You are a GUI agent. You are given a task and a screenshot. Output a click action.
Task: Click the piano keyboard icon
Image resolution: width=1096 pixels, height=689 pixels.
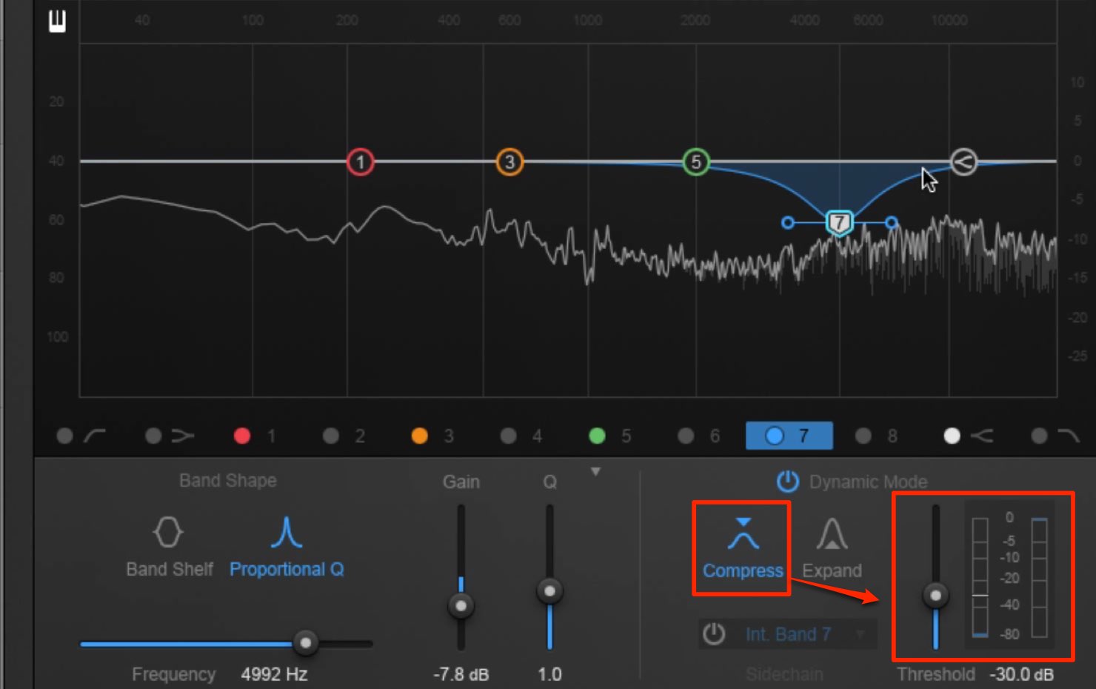pyautogui.click(x=57, y=21)
